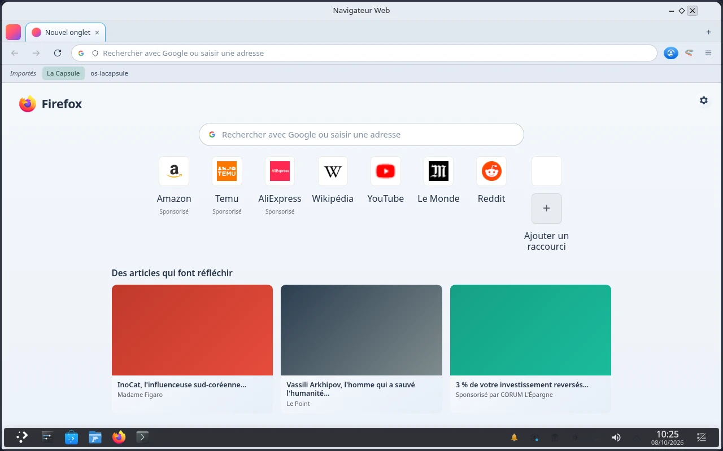723x451 pixels.
Task: Open the Vassili Arkhipov Le Point article
Action: coord(361,349)
